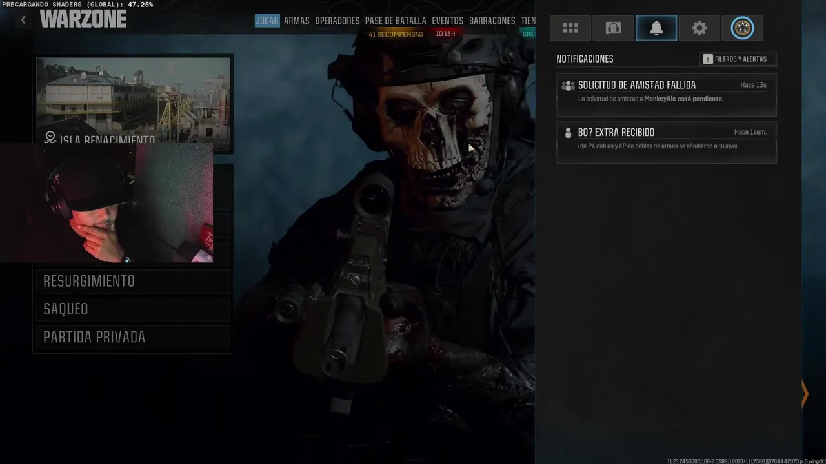Click the Hace 1sem. timestamp
Image resolution: width=826 pixels, height=464 pixels.
[750, 132]
